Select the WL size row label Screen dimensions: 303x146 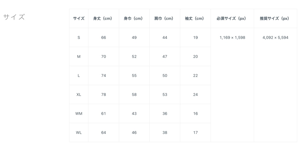[79, 132]
